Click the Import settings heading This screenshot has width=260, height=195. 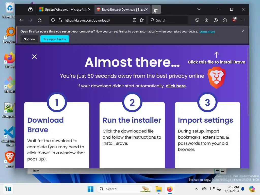coord(205,120)
